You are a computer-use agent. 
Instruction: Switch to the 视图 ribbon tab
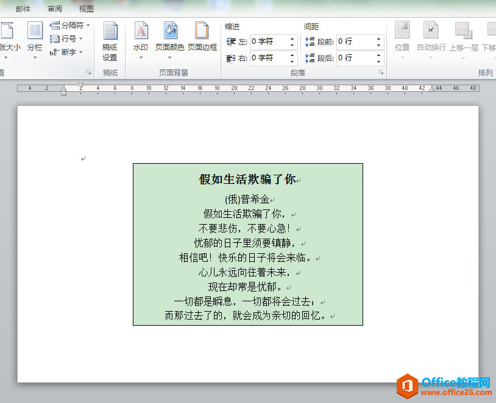86,9
